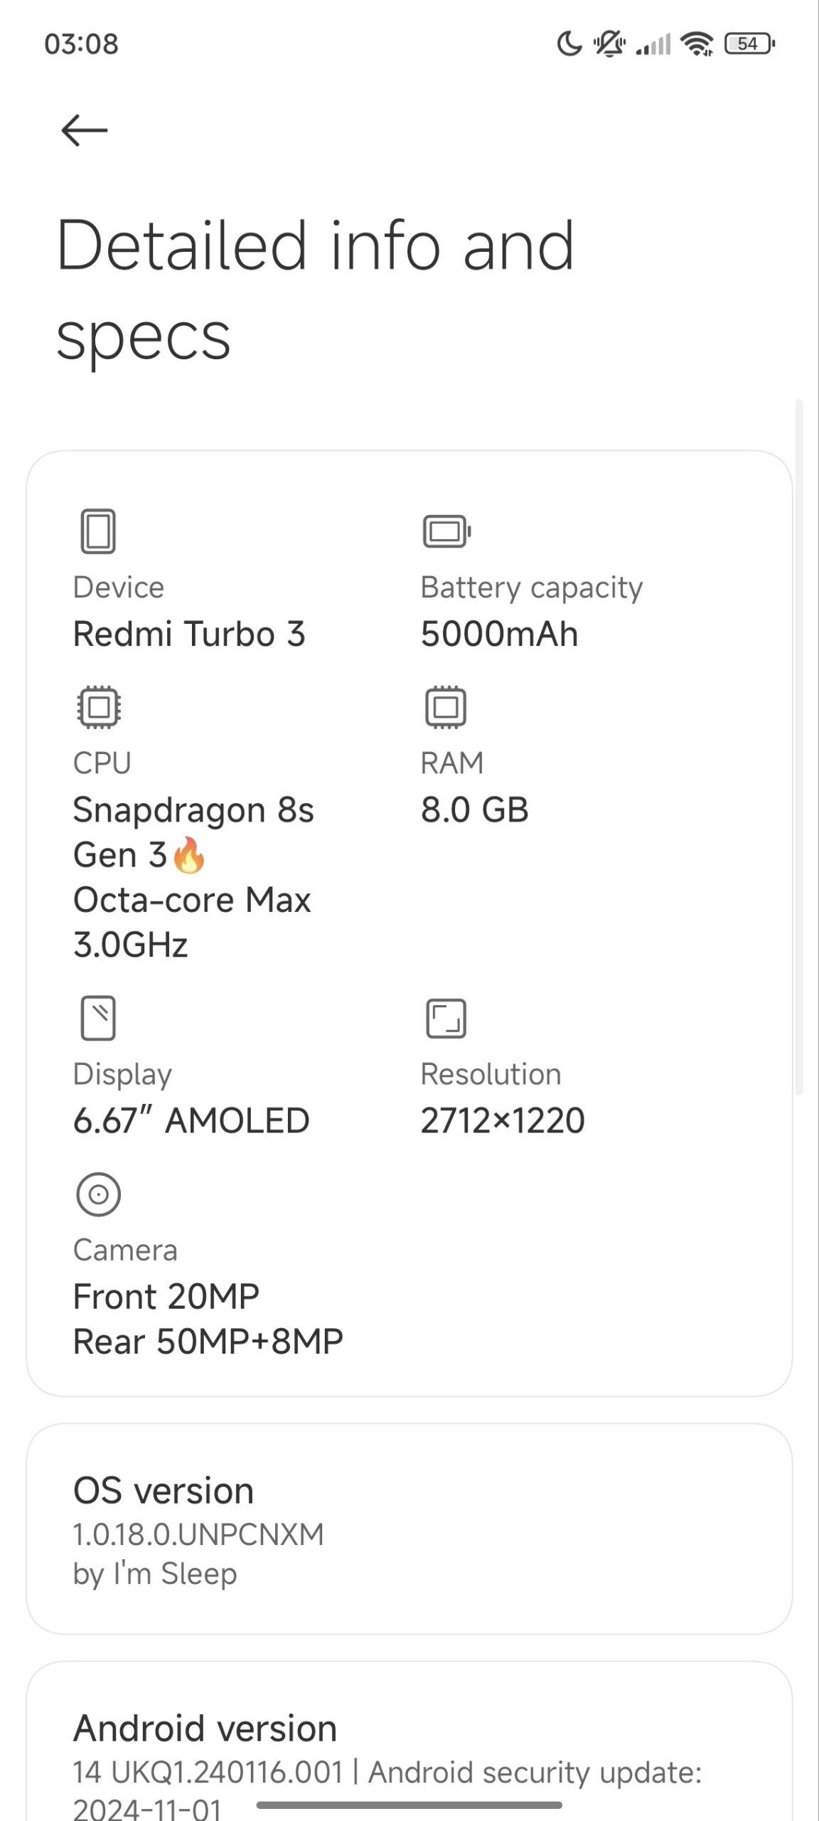Click the vertical scrollbar on the right
Screen dimensions: 819x1821
[799, 747]
